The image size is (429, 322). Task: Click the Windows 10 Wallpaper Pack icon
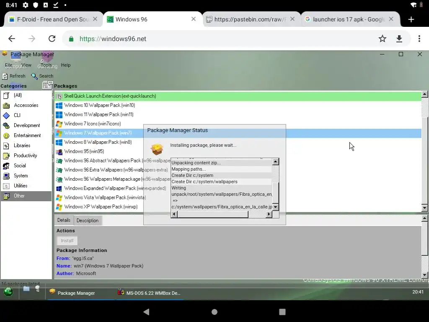(59, 105)
